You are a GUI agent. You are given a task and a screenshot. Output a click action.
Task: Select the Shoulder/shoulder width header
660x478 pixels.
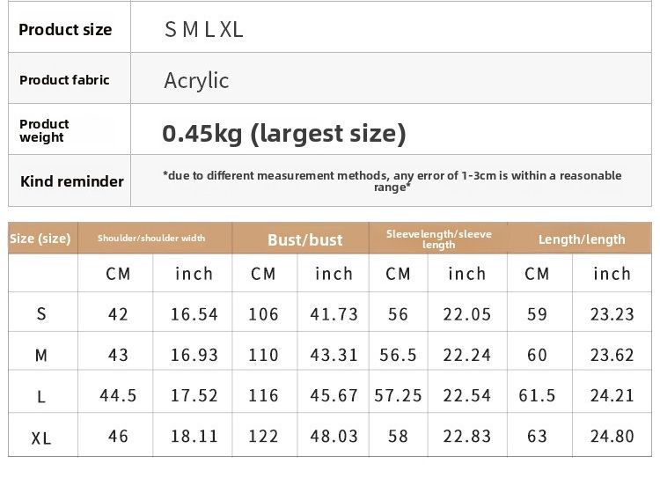[151, 239]
